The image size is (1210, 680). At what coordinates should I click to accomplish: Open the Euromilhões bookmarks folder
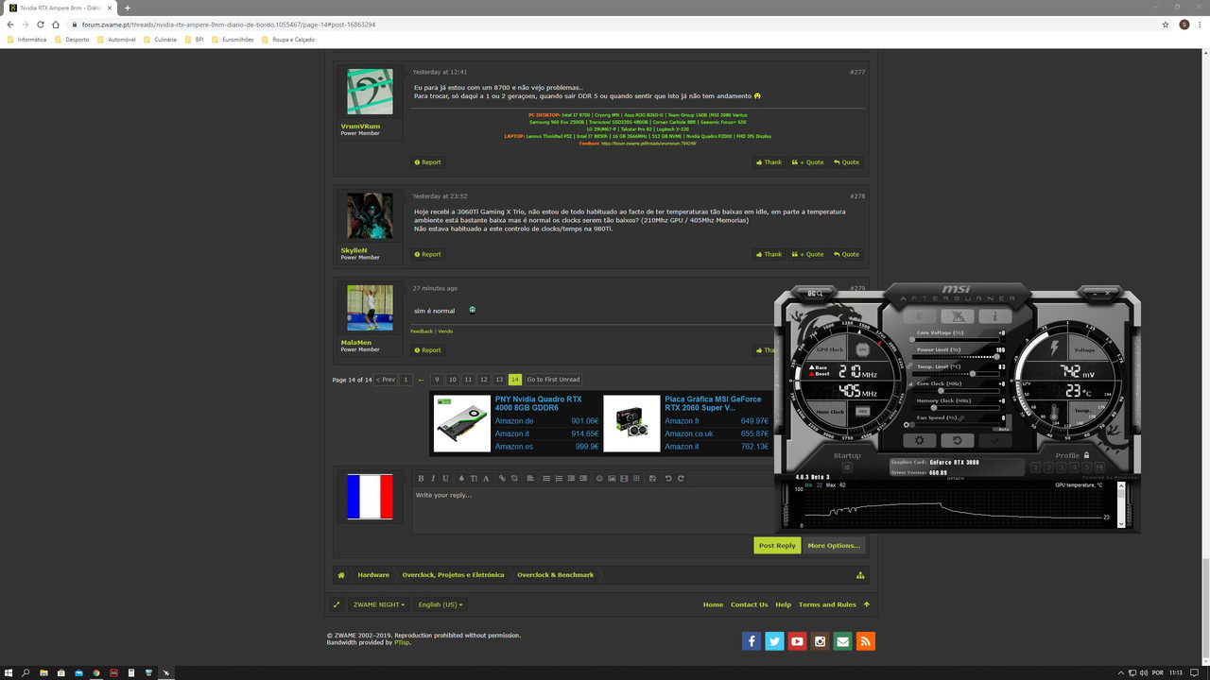pos(233,40)
